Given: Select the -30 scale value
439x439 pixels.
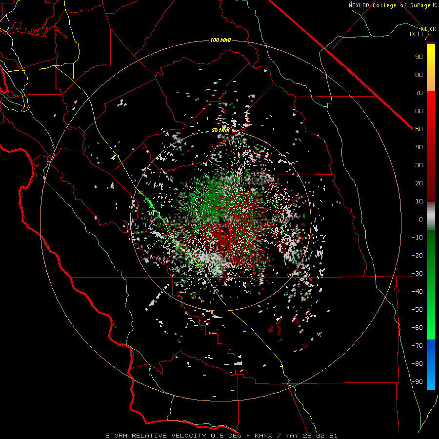Looking at the screenshot, I should point(417,274).
